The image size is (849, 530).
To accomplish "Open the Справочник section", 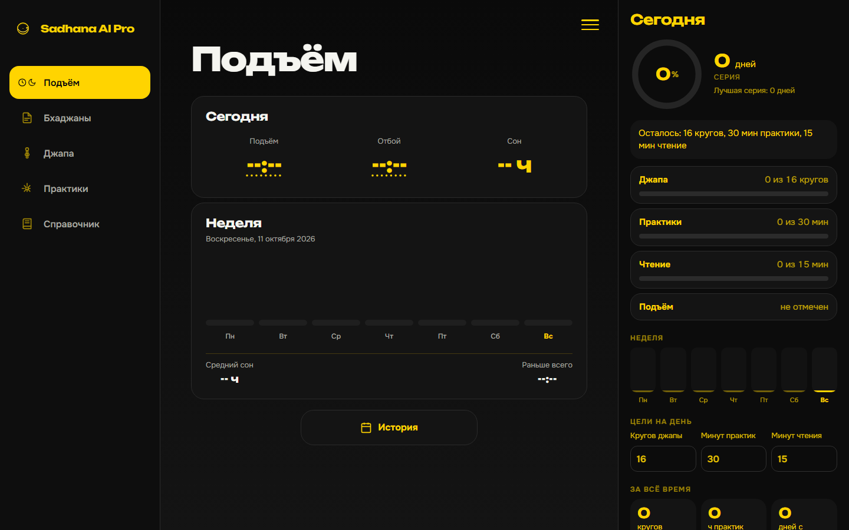I will [80, 224].
